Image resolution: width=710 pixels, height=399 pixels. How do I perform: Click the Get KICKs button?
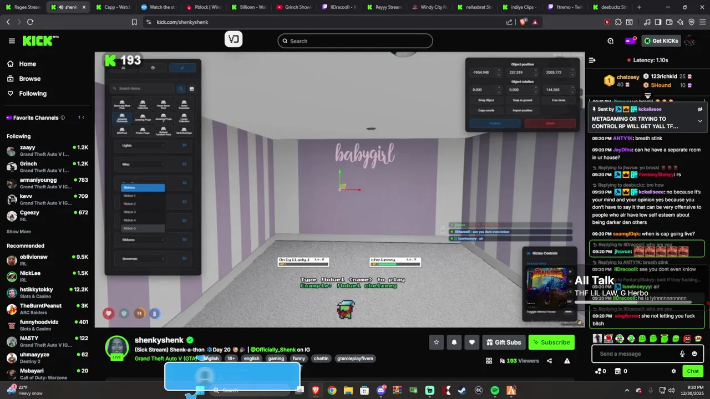pyautogui.click(x=661, y=41)
